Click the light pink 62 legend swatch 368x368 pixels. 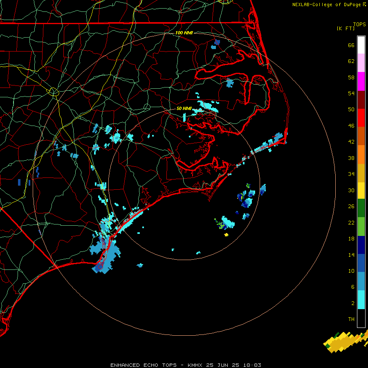point(361,63)
